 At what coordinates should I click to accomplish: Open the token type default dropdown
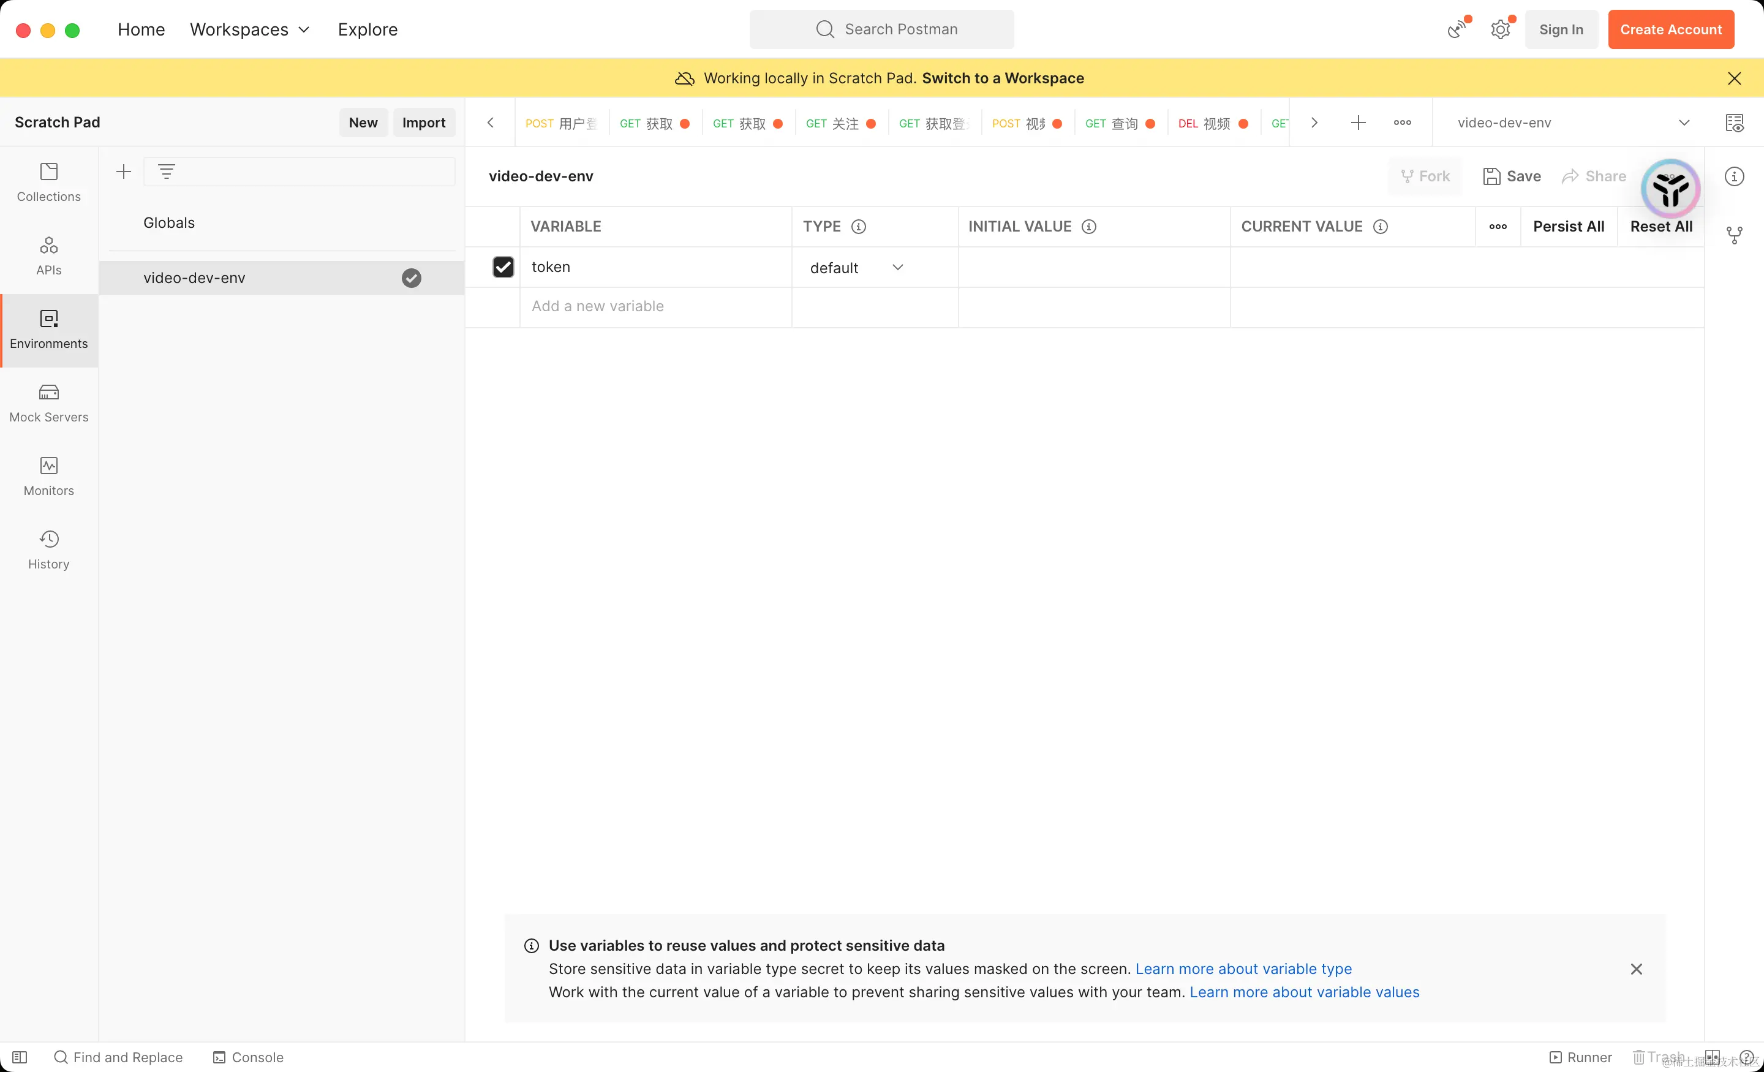[x=856, y=267]
